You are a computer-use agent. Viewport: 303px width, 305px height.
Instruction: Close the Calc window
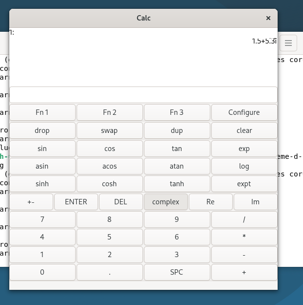pos(268,18)
